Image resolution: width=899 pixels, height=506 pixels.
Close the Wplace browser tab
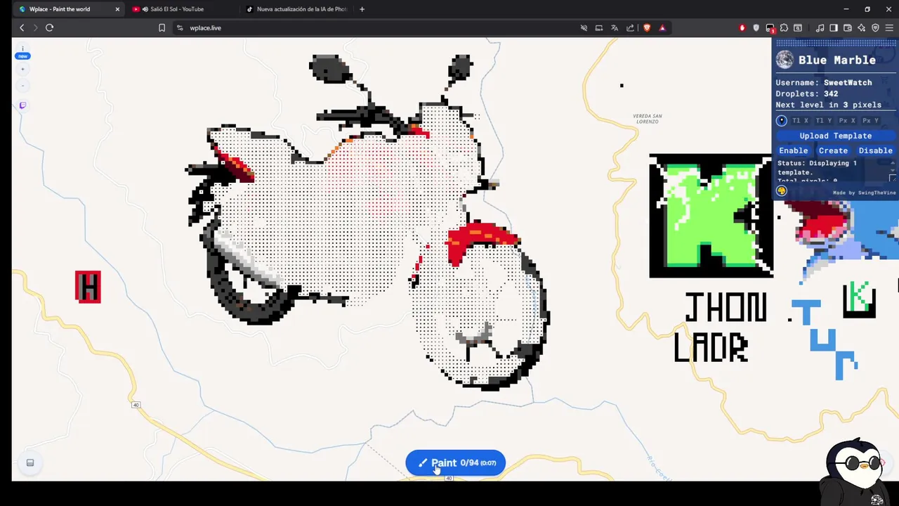[x=117, y=9]
